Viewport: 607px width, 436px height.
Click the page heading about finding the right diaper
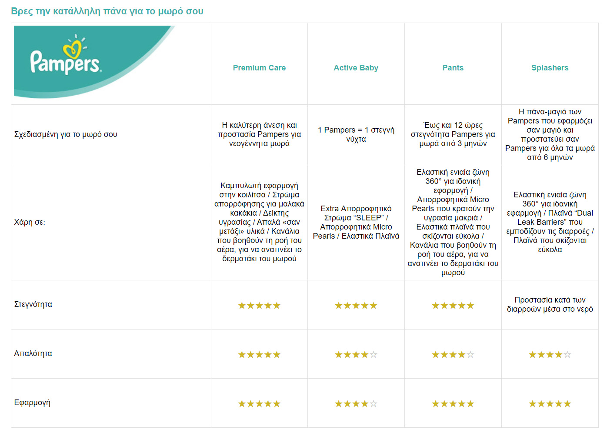coord(107,11)
